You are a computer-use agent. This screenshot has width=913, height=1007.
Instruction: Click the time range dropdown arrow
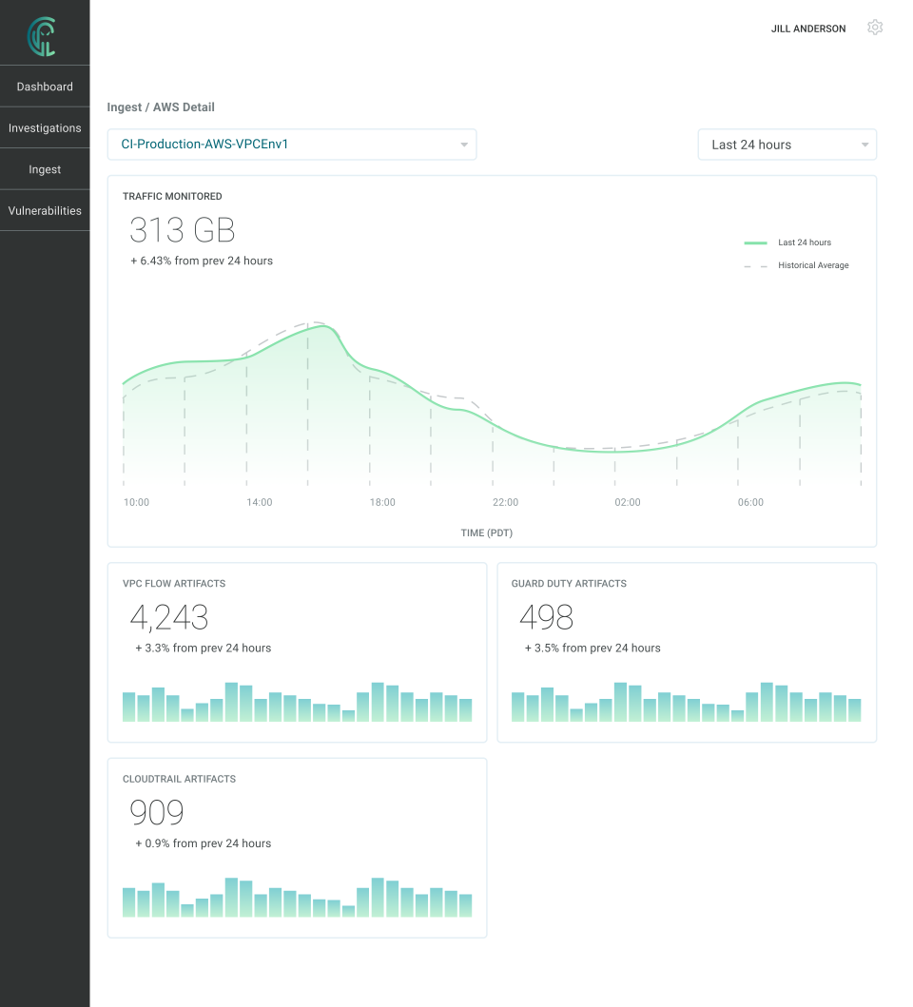864,145
